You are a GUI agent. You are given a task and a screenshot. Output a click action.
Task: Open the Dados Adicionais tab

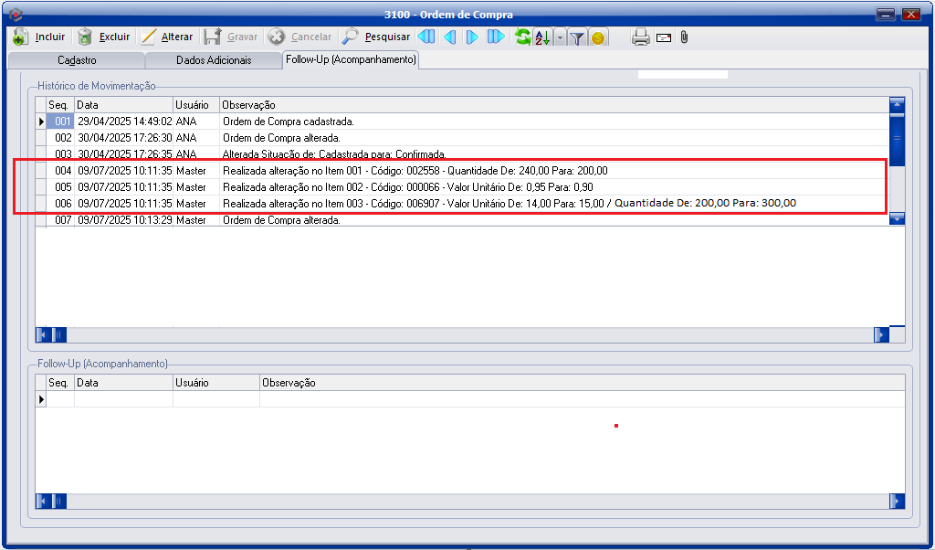(x=213, y=60)
